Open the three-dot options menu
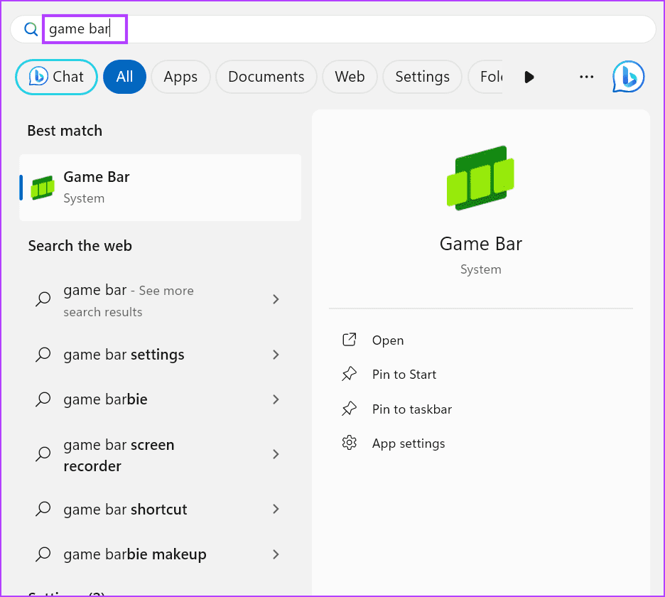This screenshot has height=597, width=665. pos(587,77)
